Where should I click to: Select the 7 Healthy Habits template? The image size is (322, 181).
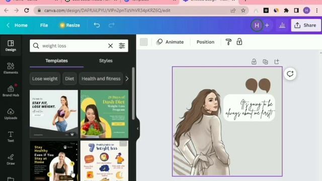click(104, 161)
